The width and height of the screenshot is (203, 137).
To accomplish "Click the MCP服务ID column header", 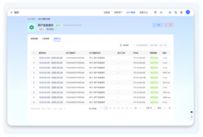I will (71, 53).
